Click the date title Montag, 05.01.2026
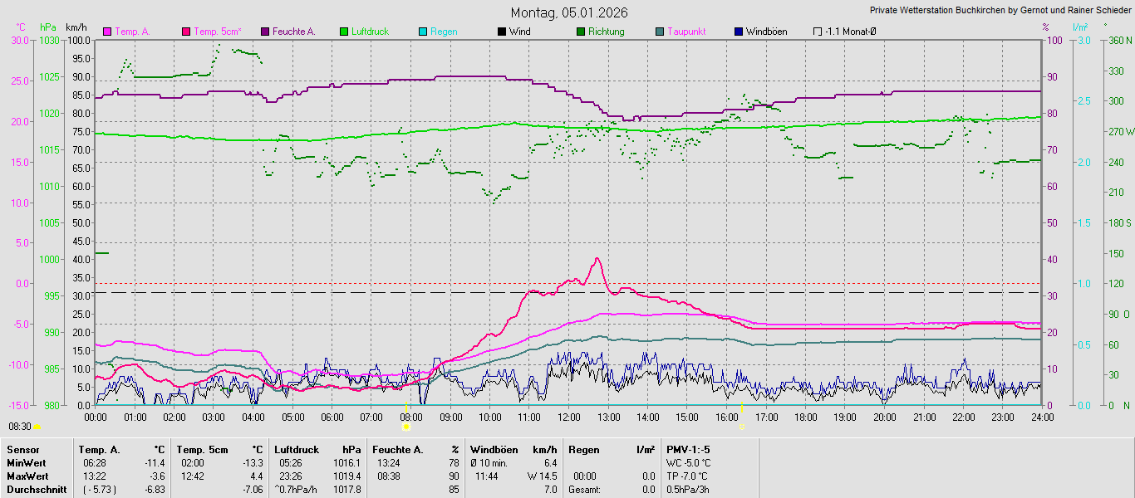The height and width of the screenshot is (498, 1135). 569,12
